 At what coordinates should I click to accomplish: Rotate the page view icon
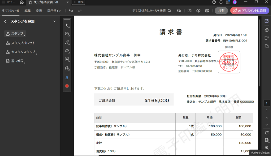pos(267,133)
